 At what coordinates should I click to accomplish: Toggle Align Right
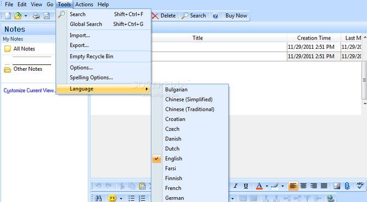tap(314, 186)
